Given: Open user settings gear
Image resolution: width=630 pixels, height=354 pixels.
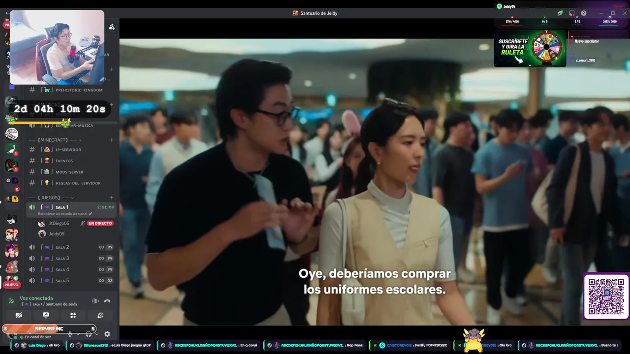Looking at the screenshot, I should pos(107,334).
